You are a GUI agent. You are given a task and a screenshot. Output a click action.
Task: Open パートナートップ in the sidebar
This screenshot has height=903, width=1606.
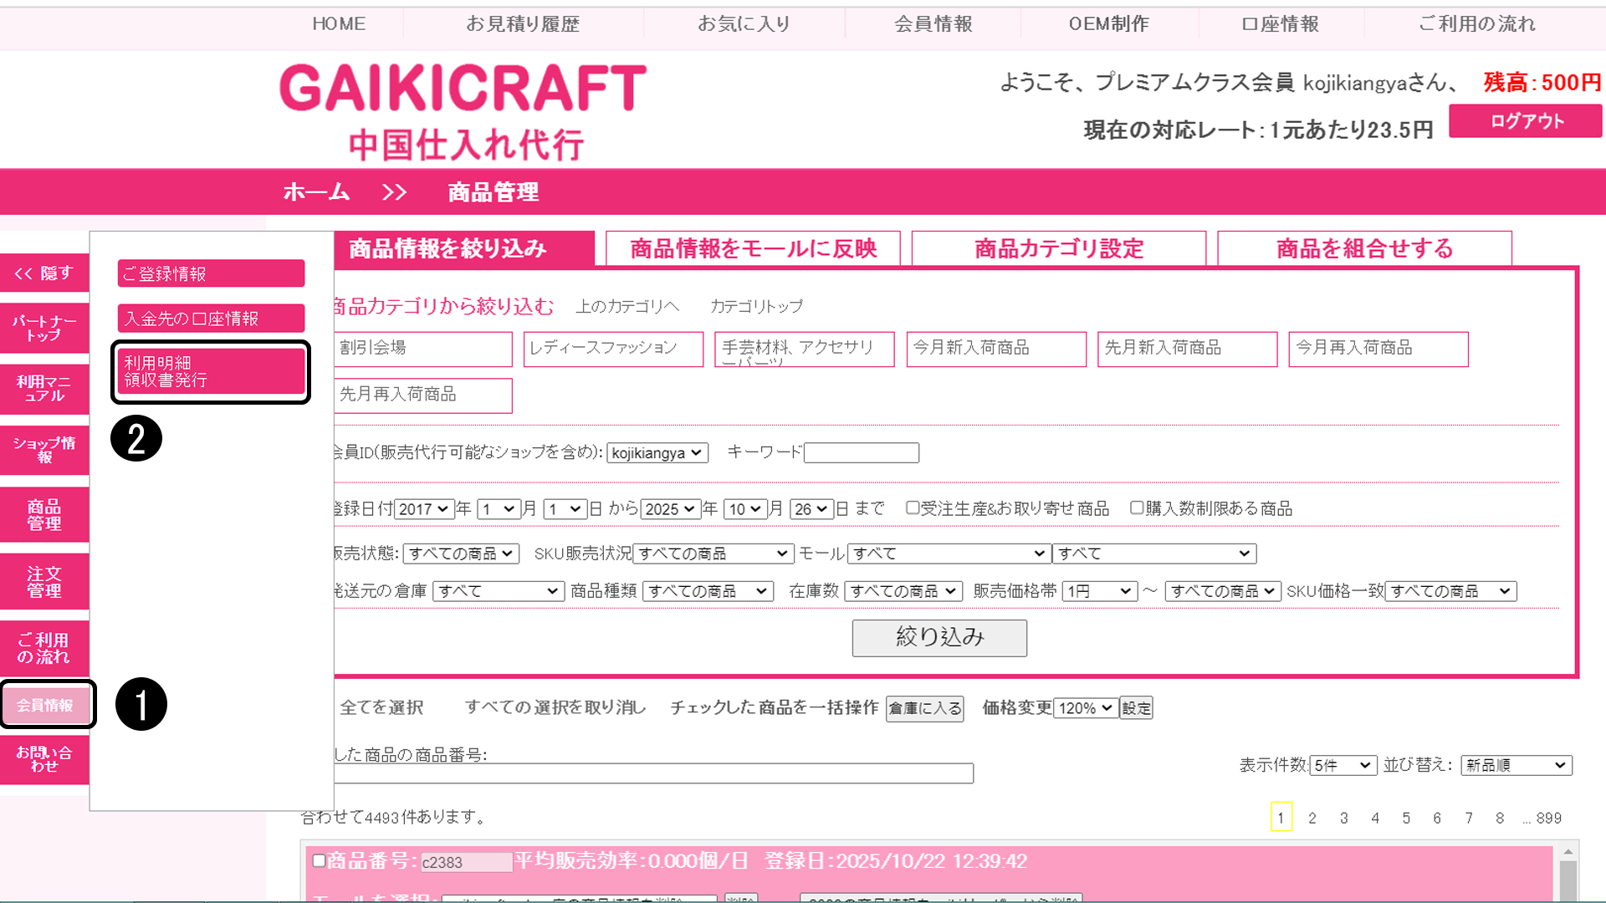pyautogui.click(x=44, y=328)
